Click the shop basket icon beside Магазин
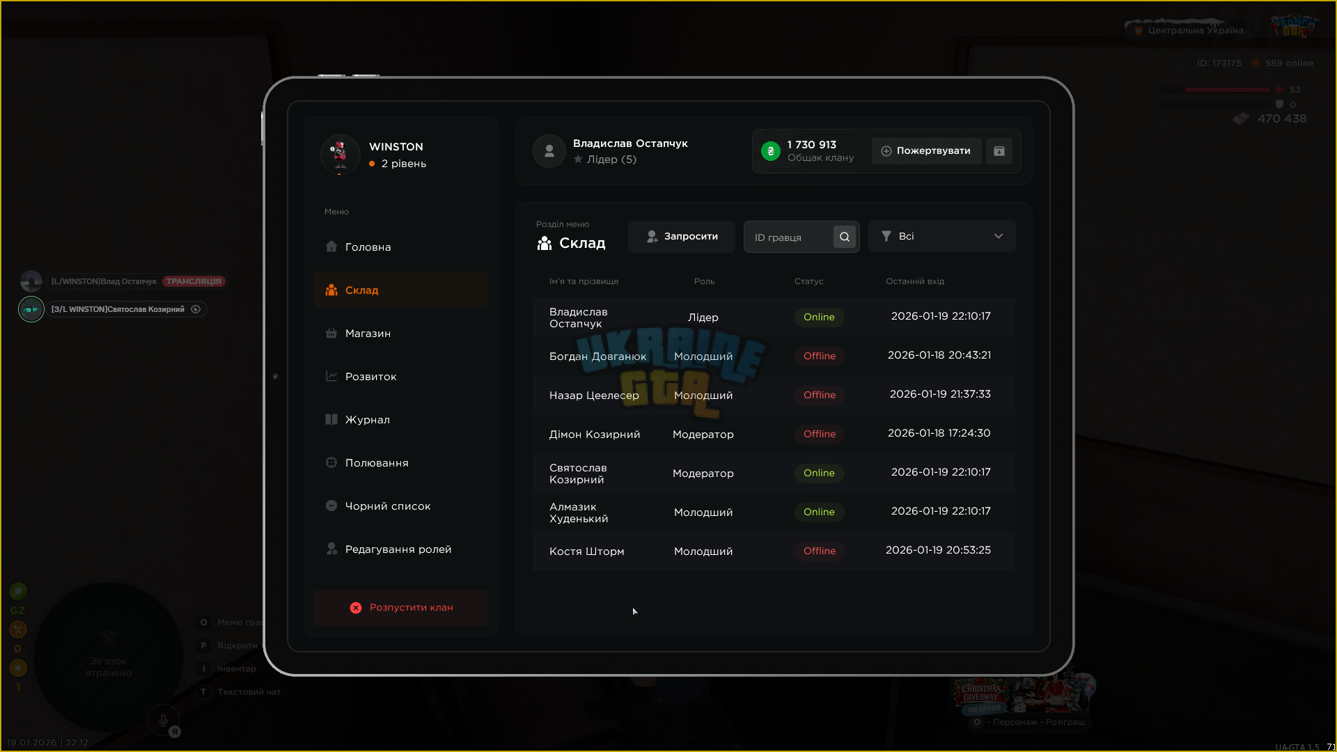The height and width of the screenshot is (752, 1337). click(x=331, y=333)
